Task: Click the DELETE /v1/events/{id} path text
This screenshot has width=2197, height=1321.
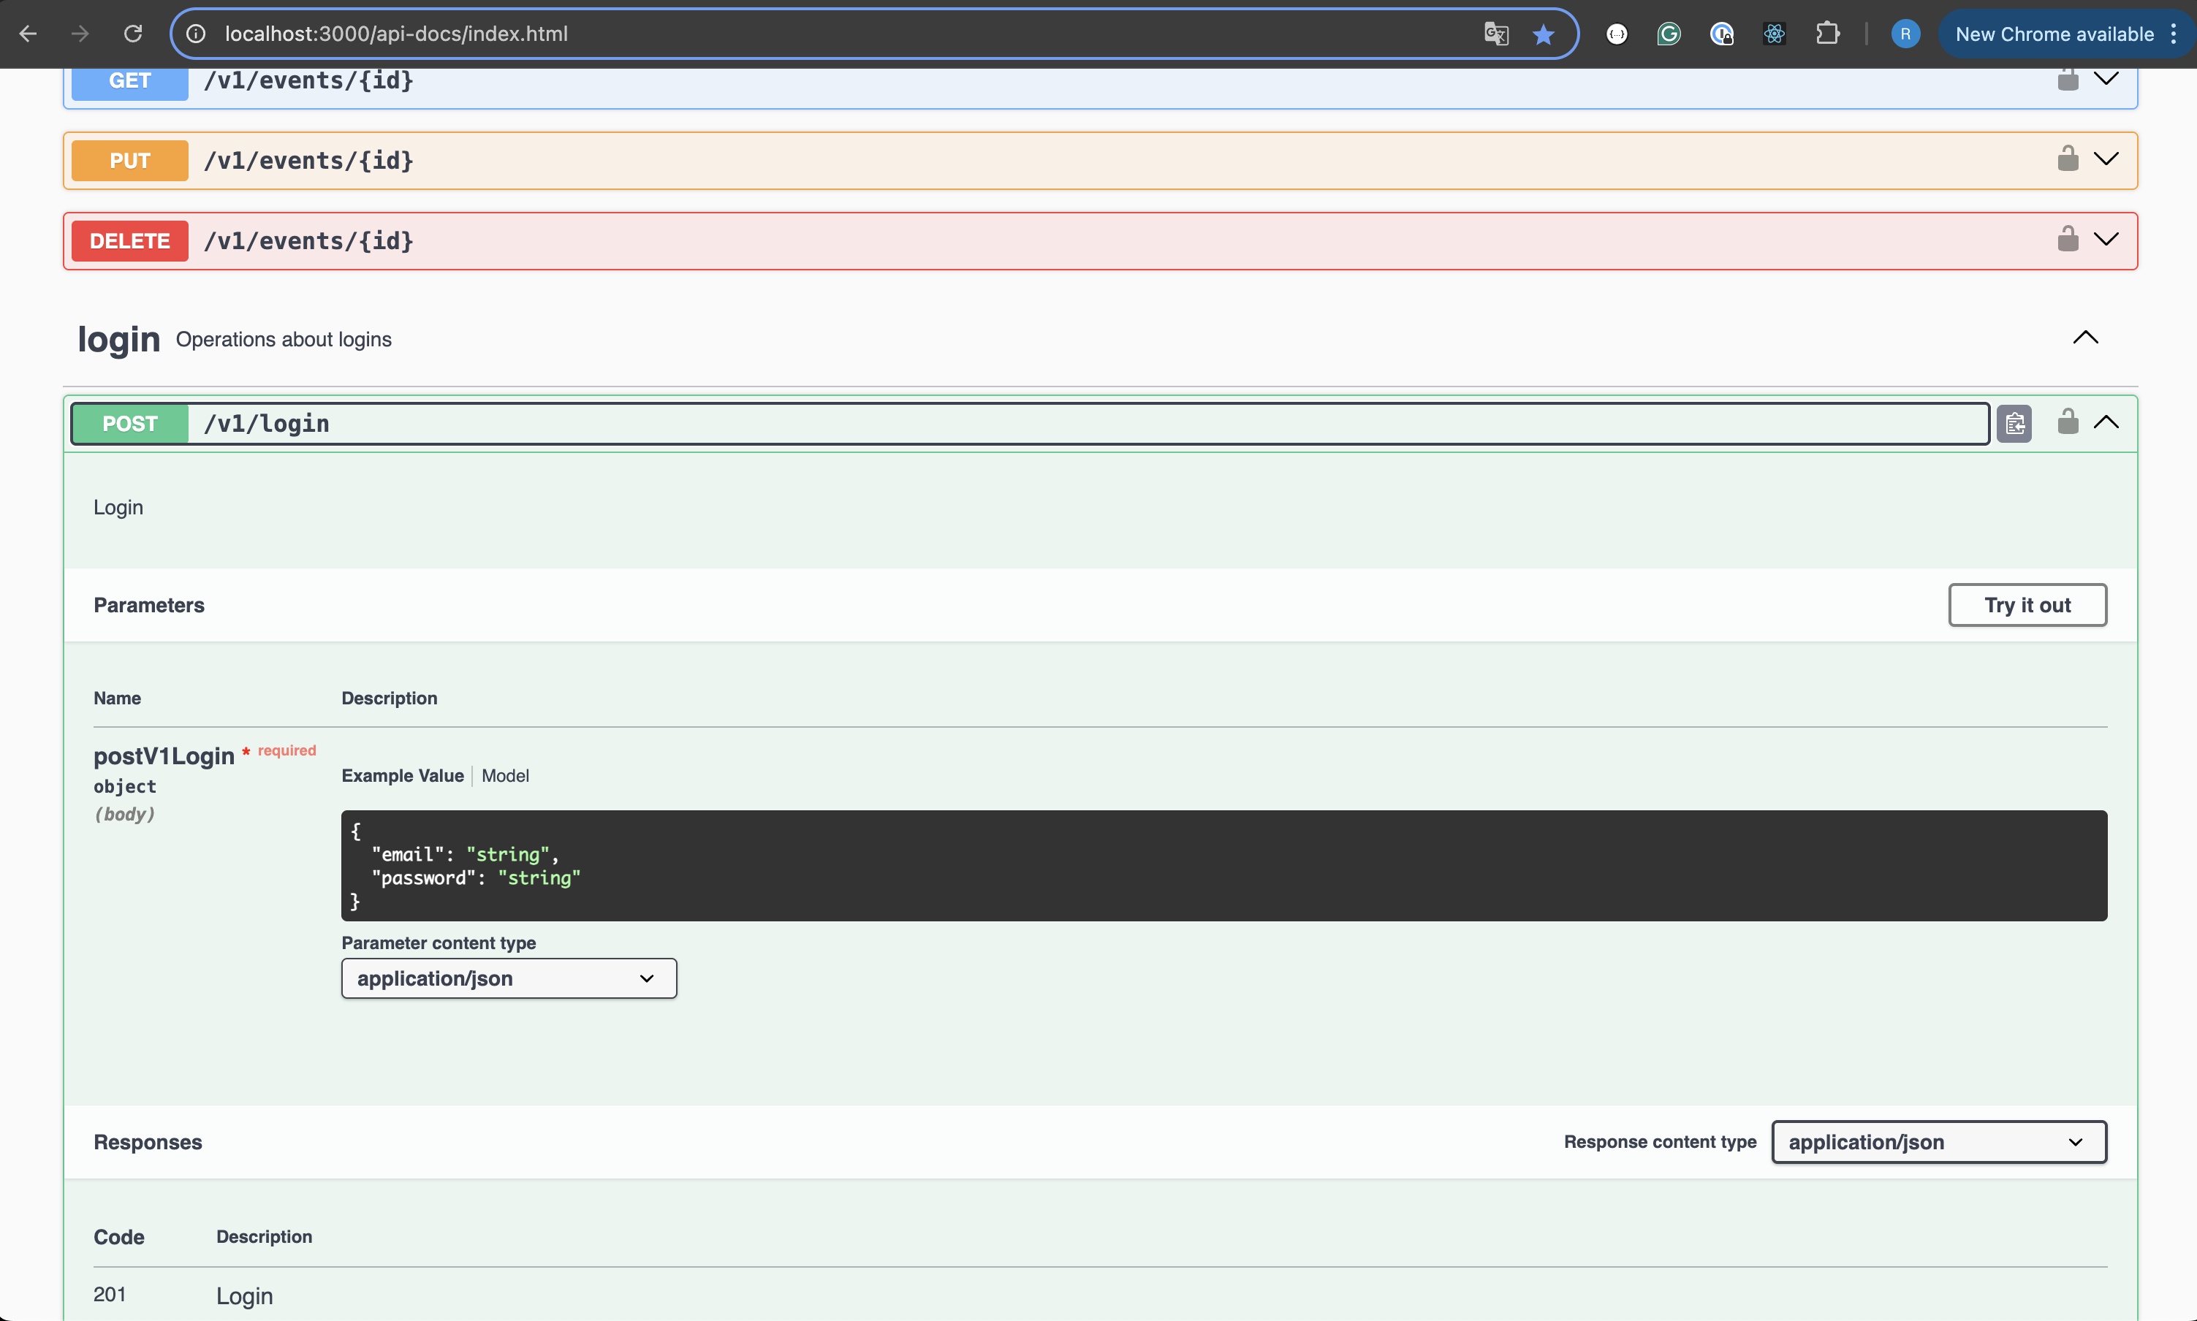Action: click(x=309, y=240)
